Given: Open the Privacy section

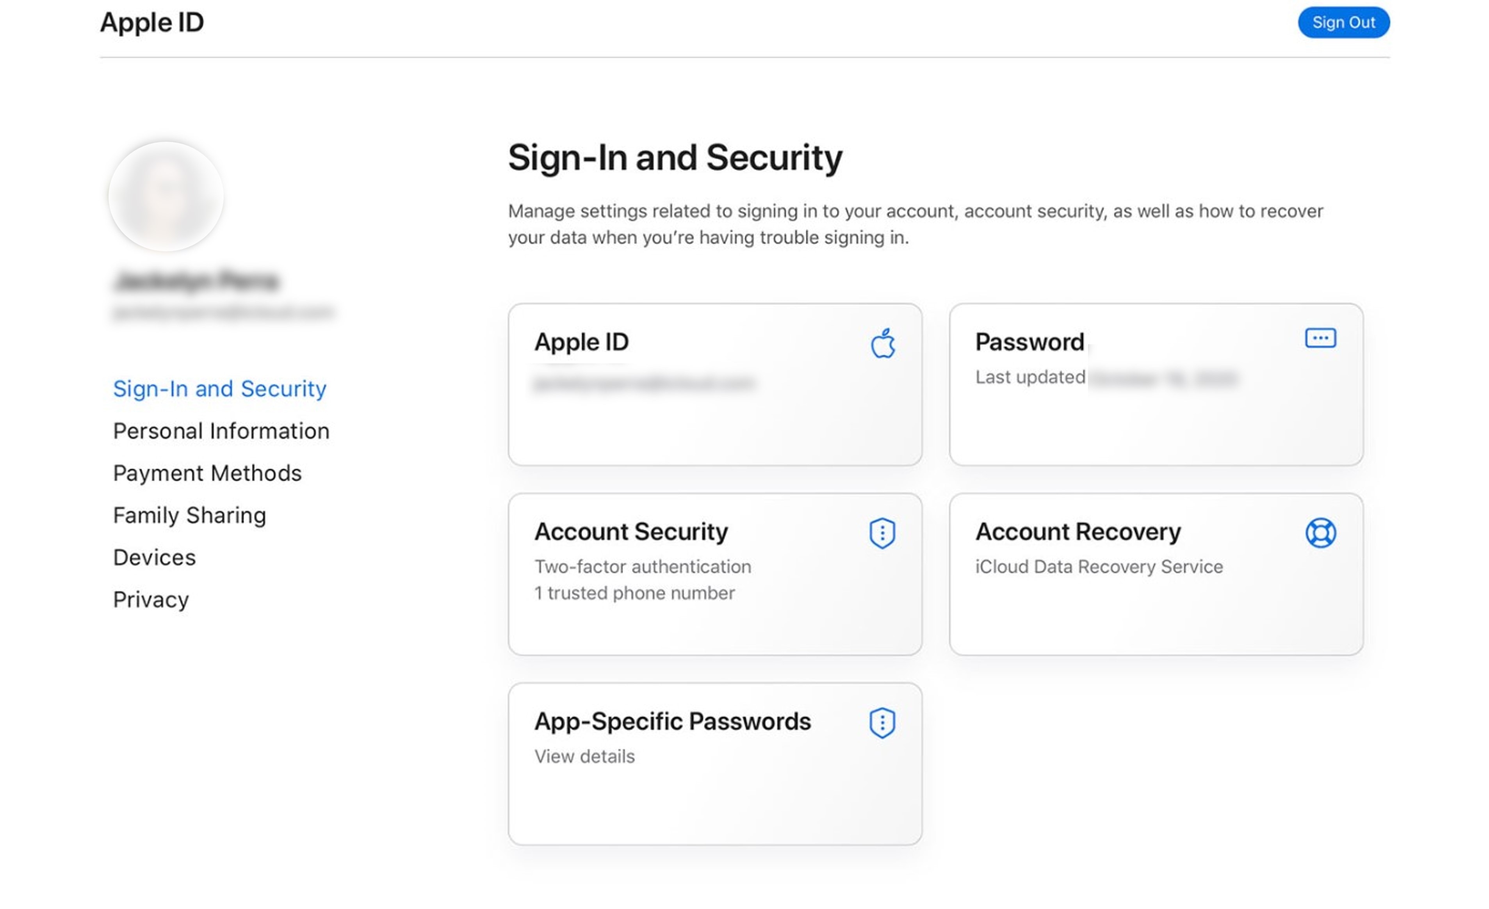Looking at the screenshot, I should click(151, 600).
